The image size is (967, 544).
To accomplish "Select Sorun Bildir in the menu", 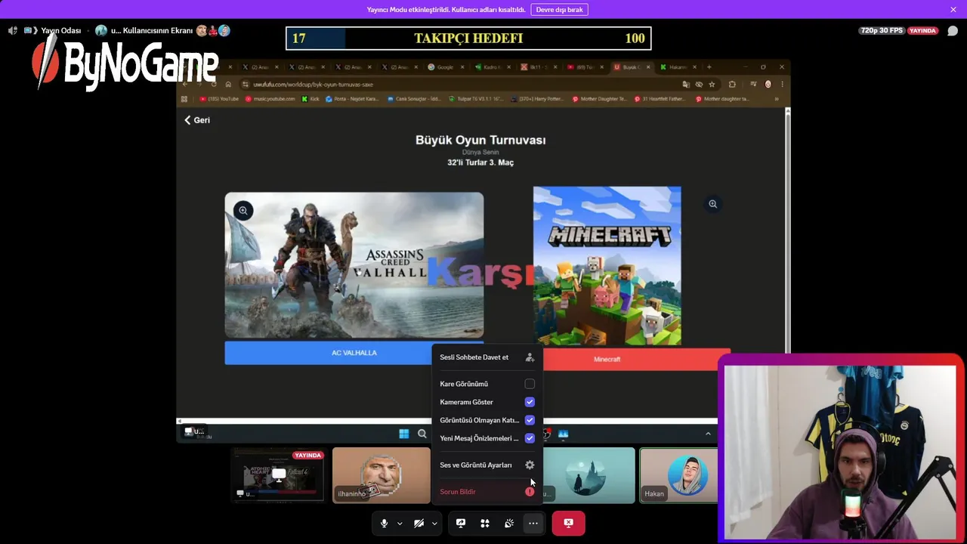I will pyautogui.click(x=487, y=492).
